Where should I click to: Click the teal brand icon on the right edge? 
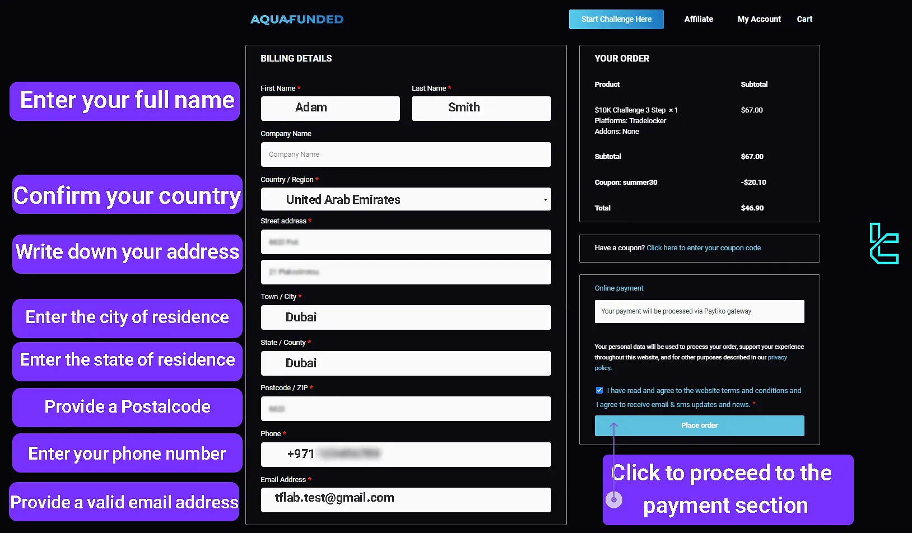pyautogui.click(x=883, y=244)
